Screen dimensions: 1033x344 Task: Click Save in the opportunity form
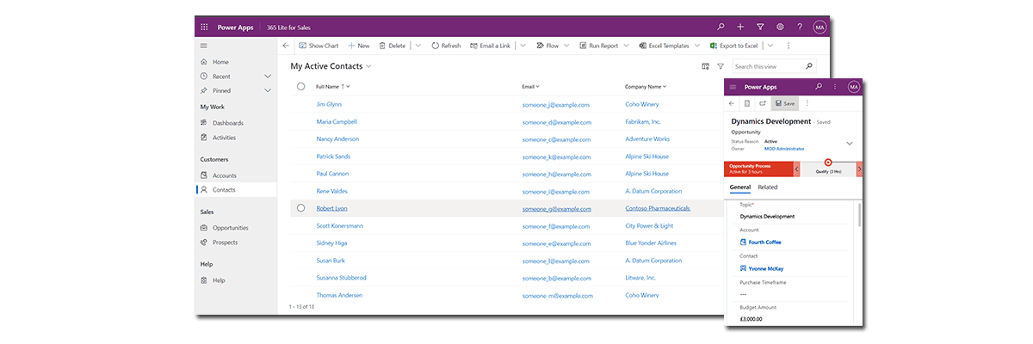click(x=784, y=103)
